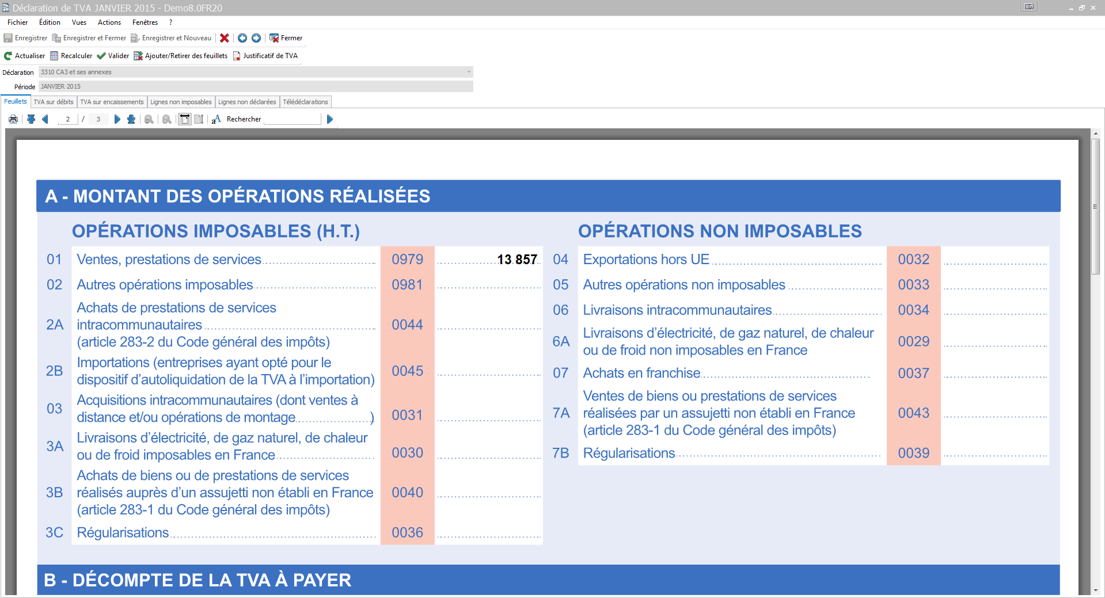Click Ajouter/Retirer des feuillets
Screen dimensions: 1105x598
181,56
